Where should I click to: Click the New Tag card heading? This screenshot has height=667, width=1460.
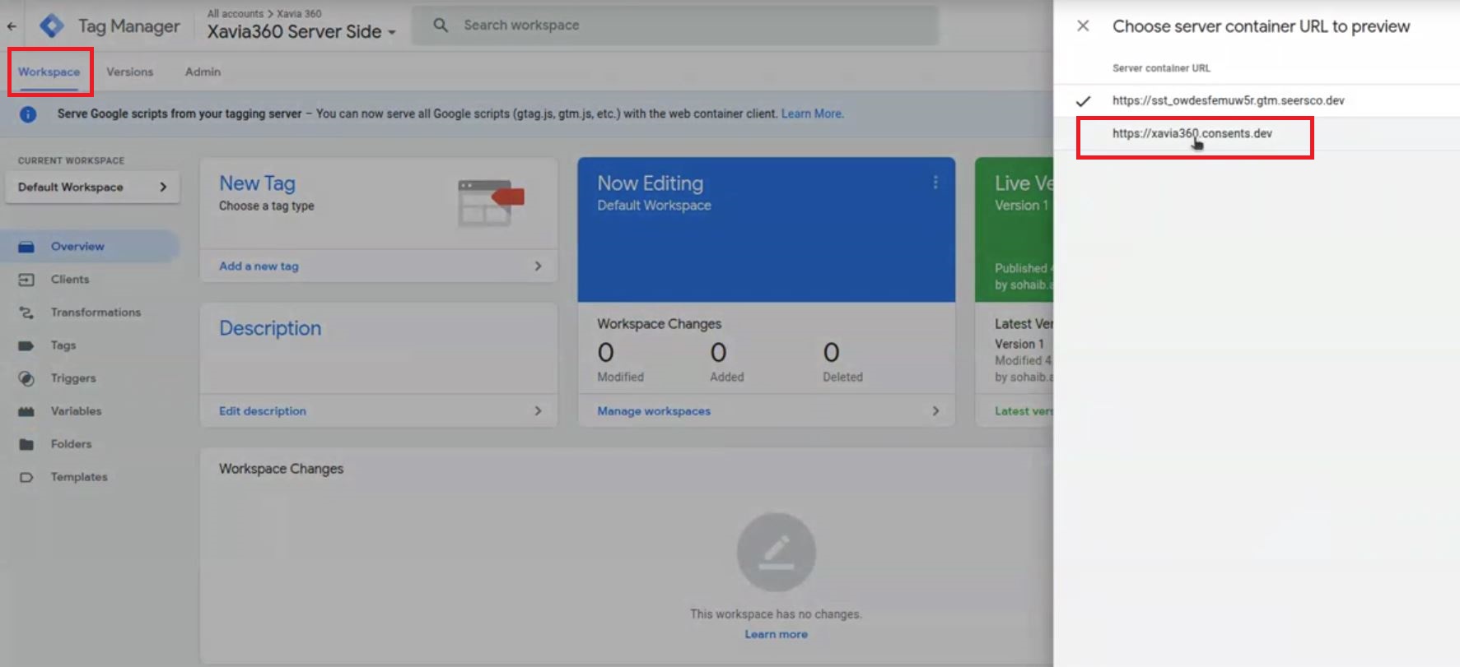point(257,183)
